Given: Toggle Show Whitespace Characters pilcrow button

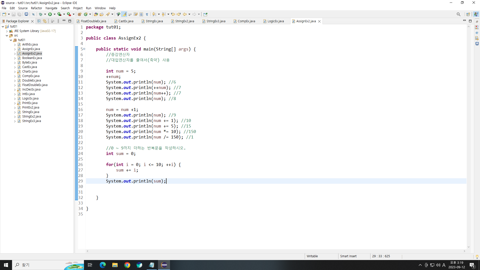Looking at the screenshot, I should tap(147, 14).
